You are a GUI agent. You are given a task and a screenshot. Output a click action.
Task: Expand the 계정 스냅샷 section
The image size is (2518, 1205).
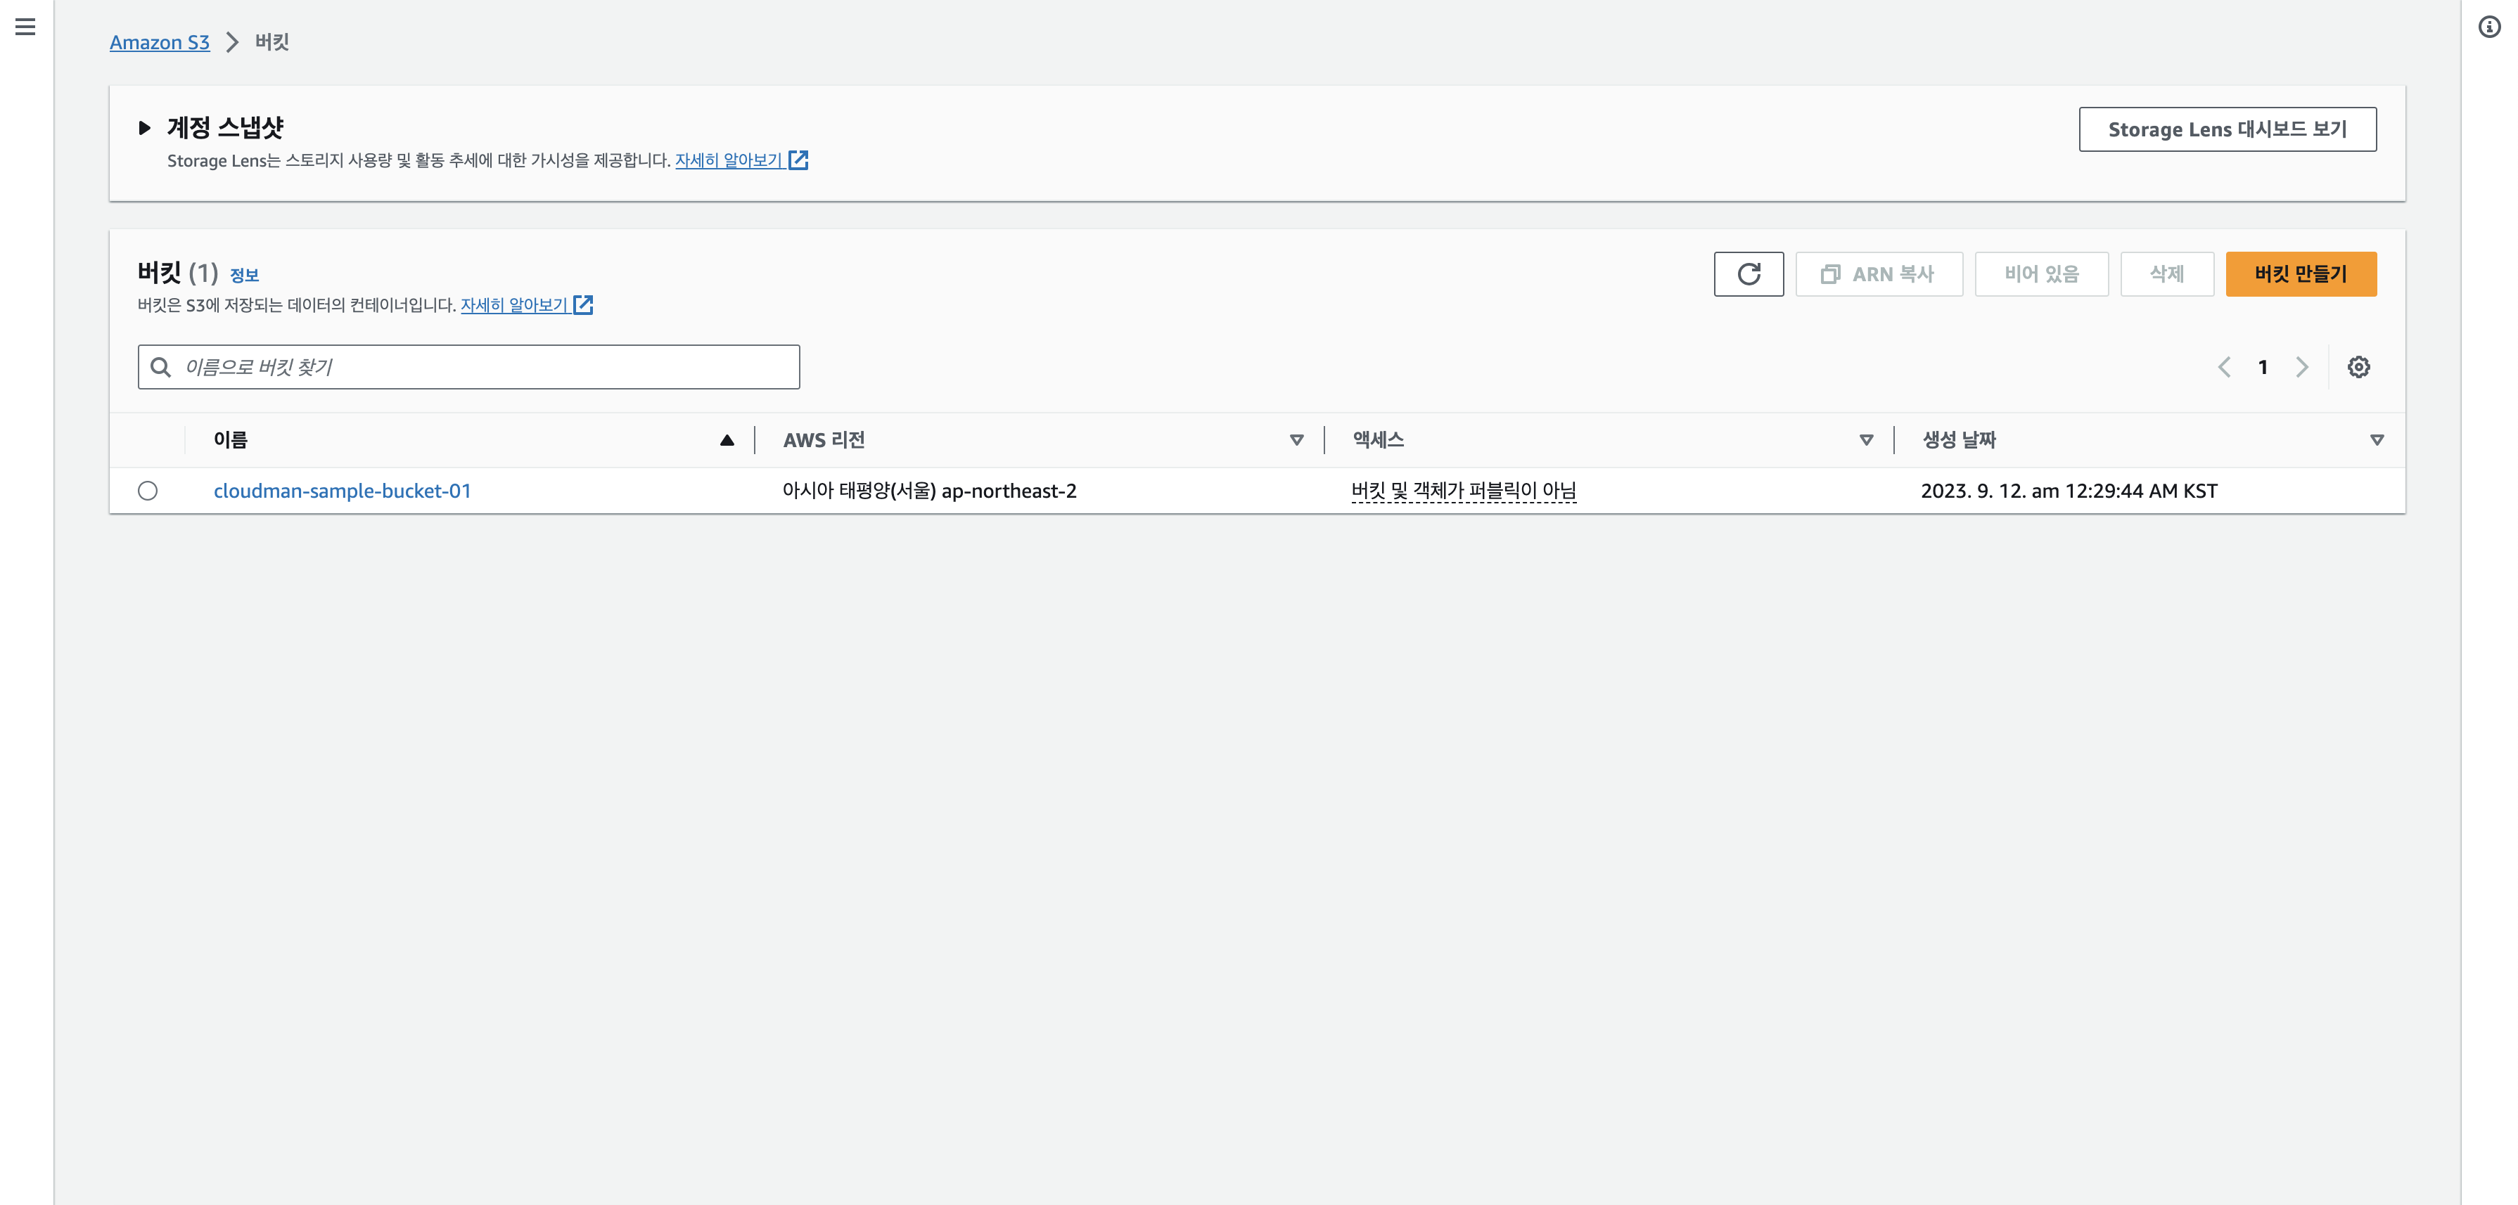[x=145, y=127]
